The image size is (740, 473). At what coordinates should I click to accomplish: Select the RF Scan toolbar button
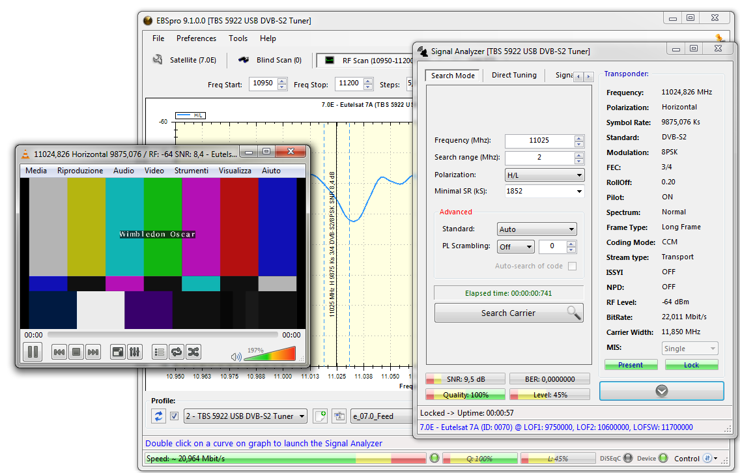(x=365, y=61)
